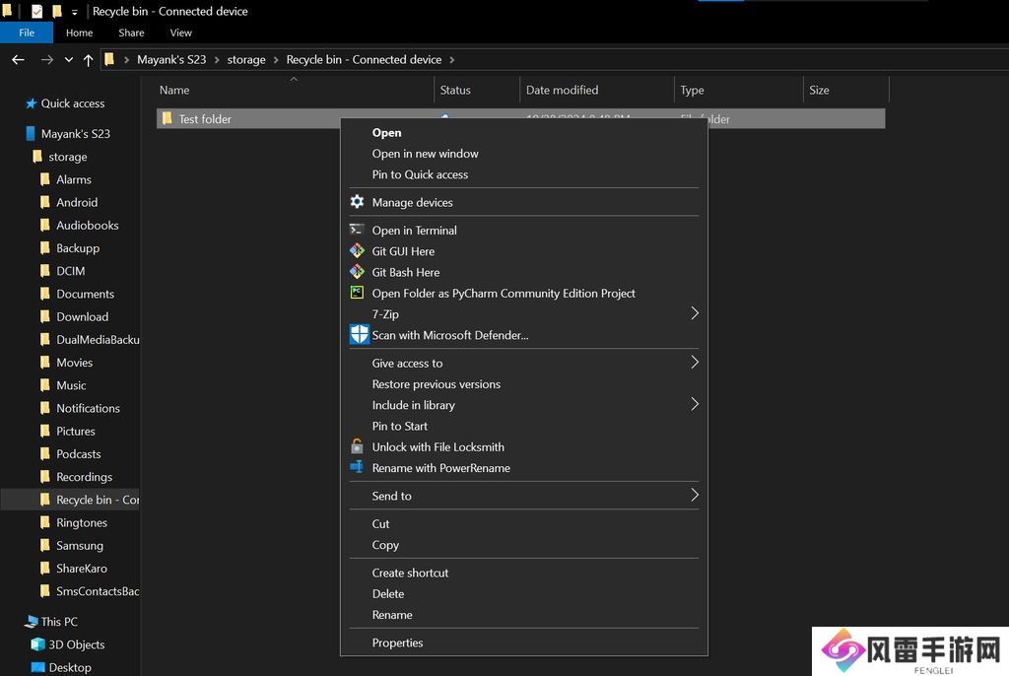Click the PyCharm project icon in menu
This screenshot has height=676, width=1009.
coord(357,293)
